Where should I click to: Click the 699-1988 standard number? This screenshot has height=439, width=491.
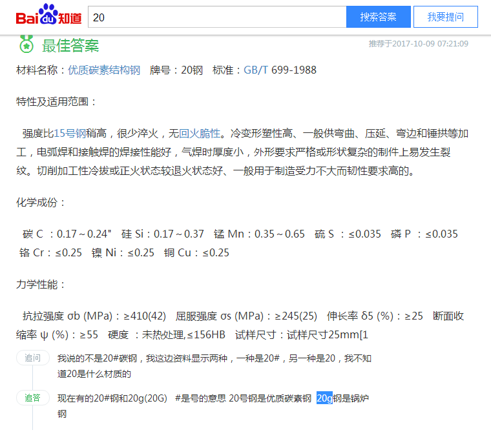(x=294, y=70)
